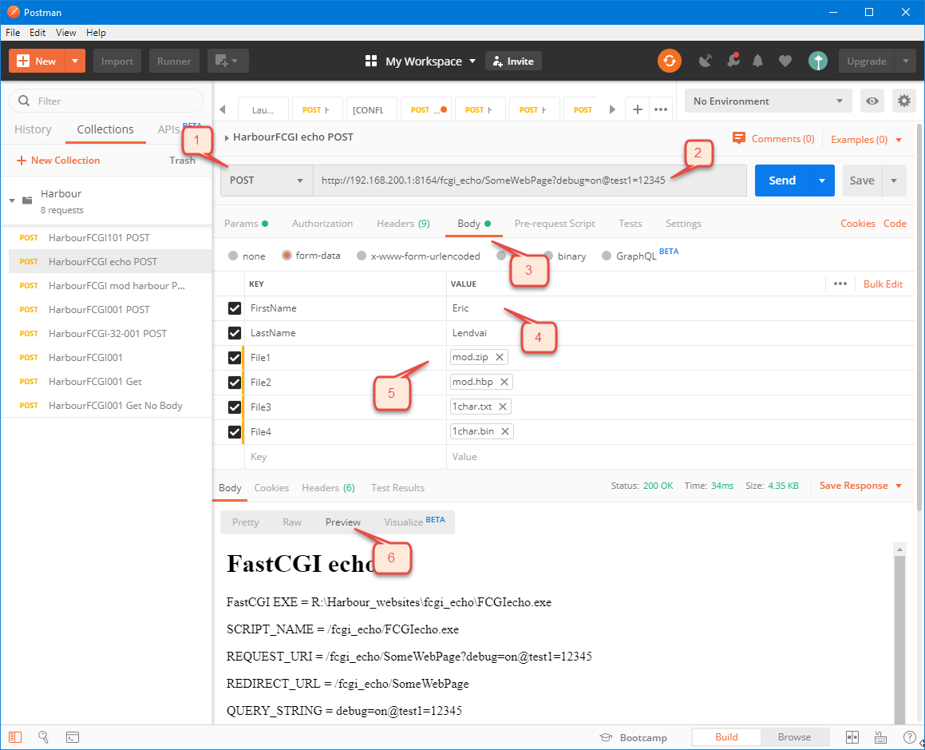
Task: Click the satellite capture requests icon
Action: tap(705, 61)
